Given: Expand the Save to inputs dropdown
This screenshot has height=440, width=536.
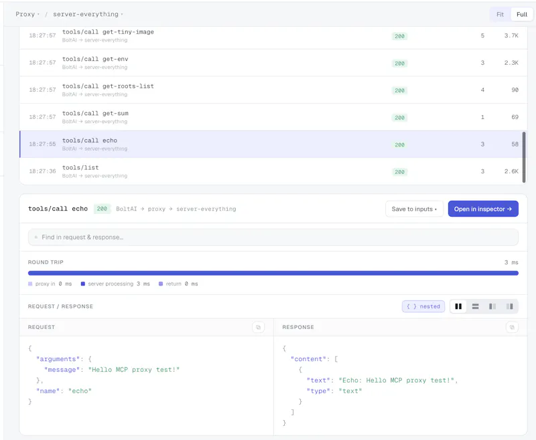Looking at the screenshot, I should (414, 209).
